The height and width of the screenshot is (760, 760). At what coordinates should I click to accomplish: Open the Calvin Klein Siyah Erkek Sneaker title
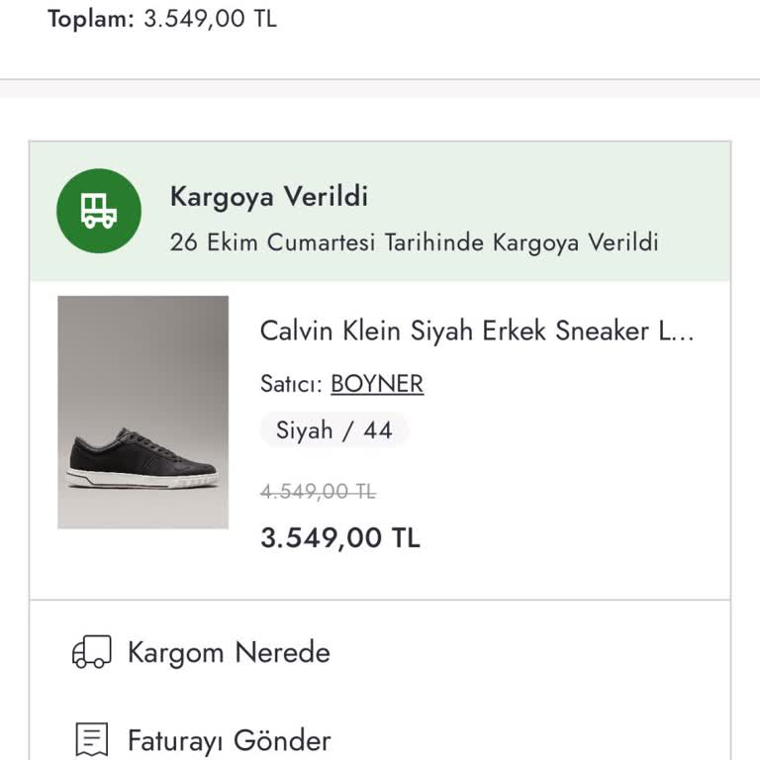click(465, 331)
